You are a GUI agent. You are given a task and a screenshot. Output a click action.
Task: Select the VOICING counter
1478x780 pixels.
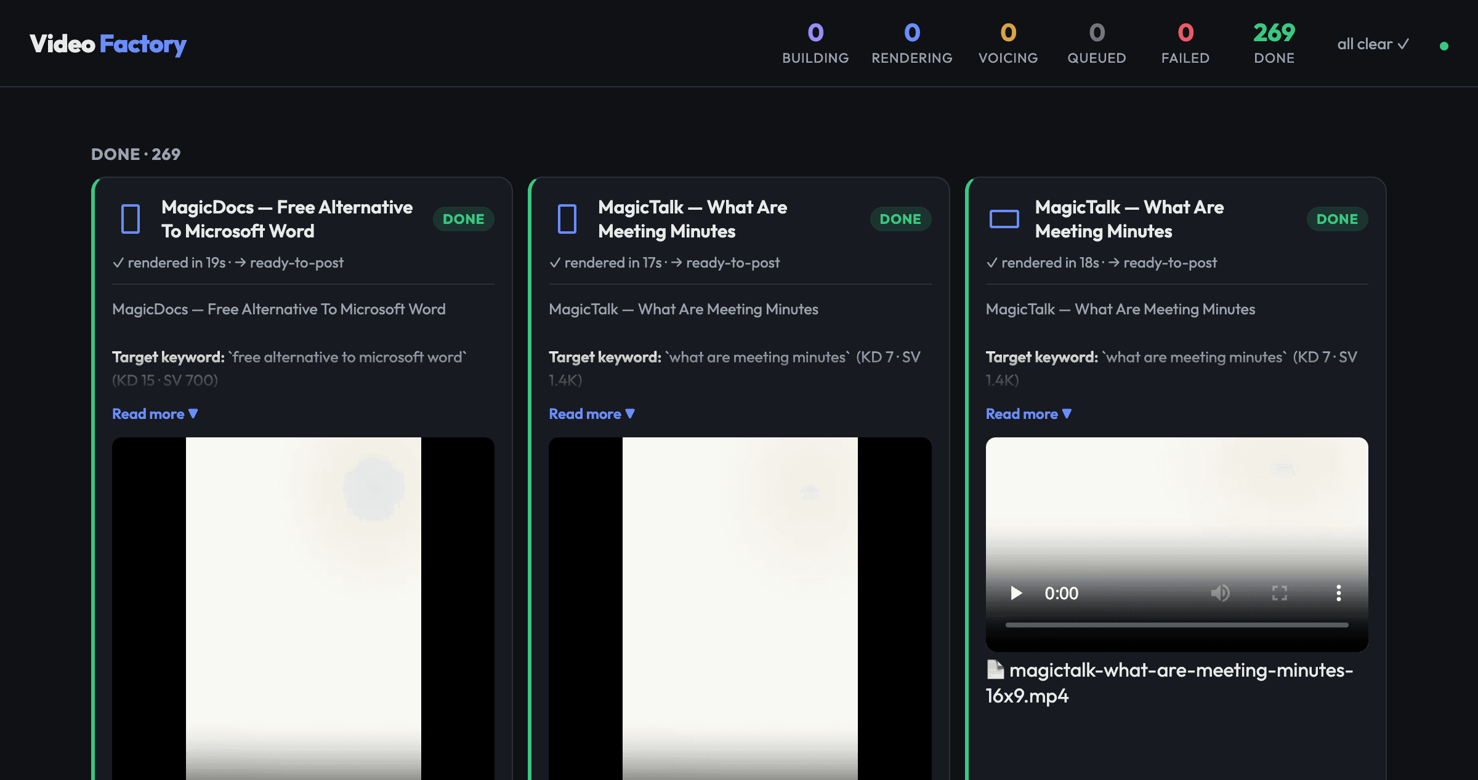pos(1008,43)
